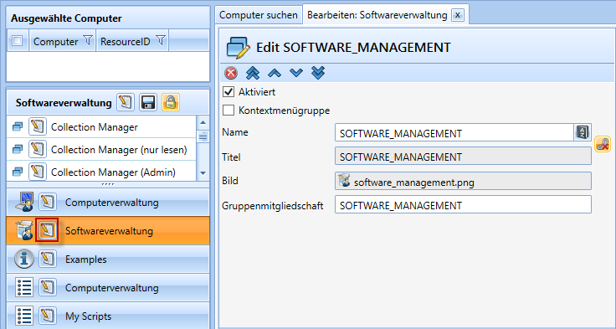This screenshot has height=329, width=616.
Task: Click edit icon of list-style Computerverwaltung group
Action: (x=48, y=287)
